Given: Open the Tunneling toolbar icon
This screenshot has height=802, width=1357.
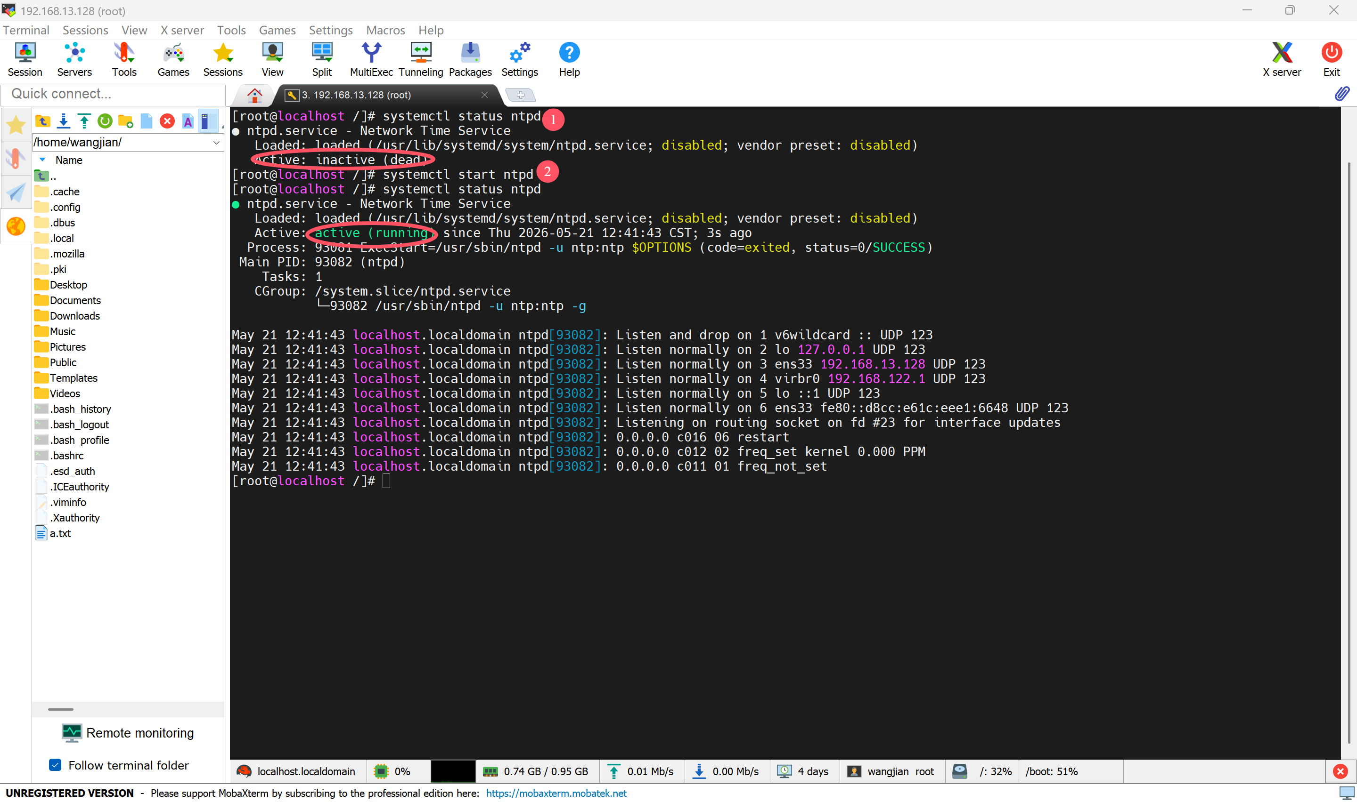Looking at the screenshot, I should [421, 59].
